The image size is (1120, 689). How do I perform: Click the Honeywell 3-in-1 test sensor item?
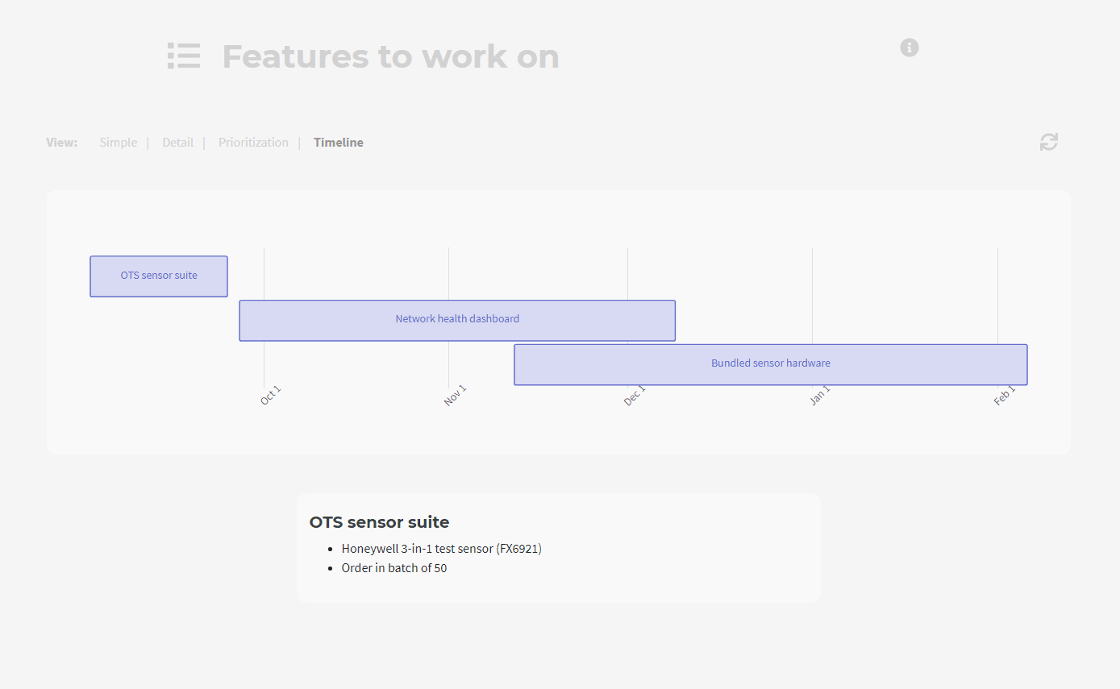442,549
